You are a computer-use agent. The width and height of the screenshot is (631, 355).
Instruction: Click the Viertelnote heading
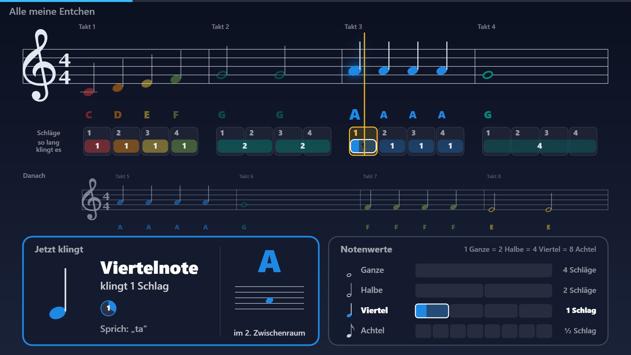tap(149, 268)
